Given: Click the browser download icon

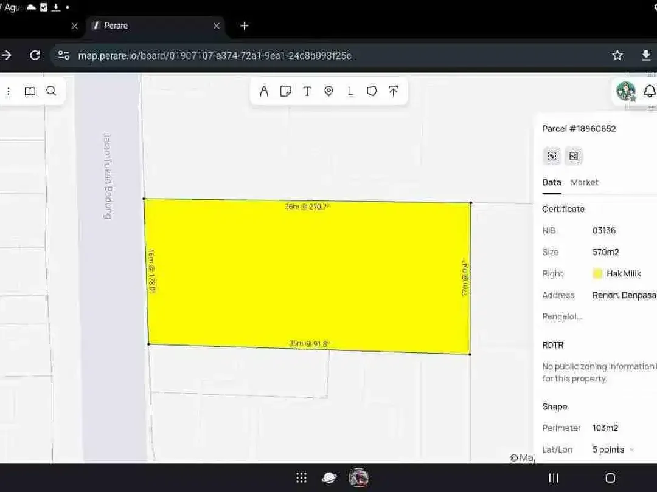Looking at the screenshot, I should click(x=646, y=55).
